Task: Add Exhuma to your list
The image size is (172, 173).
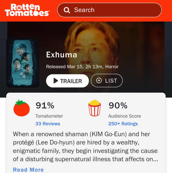Action: coord(107,80)
